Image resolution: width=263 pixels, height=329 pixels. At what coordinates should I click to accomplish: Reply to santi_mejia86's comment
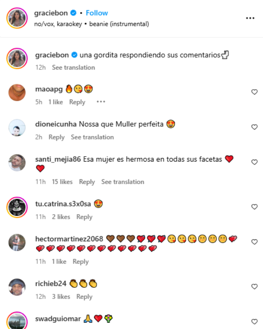(87, 182)
